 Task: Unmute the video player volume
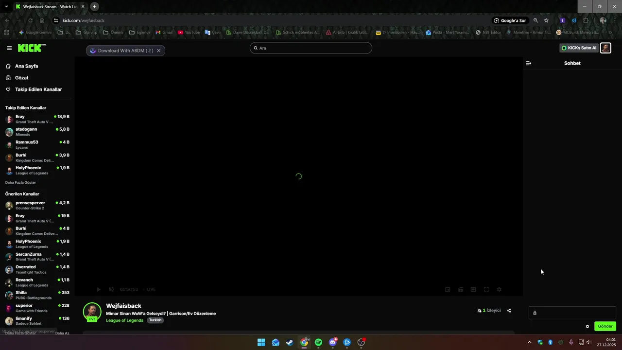[x=111, y=289]
